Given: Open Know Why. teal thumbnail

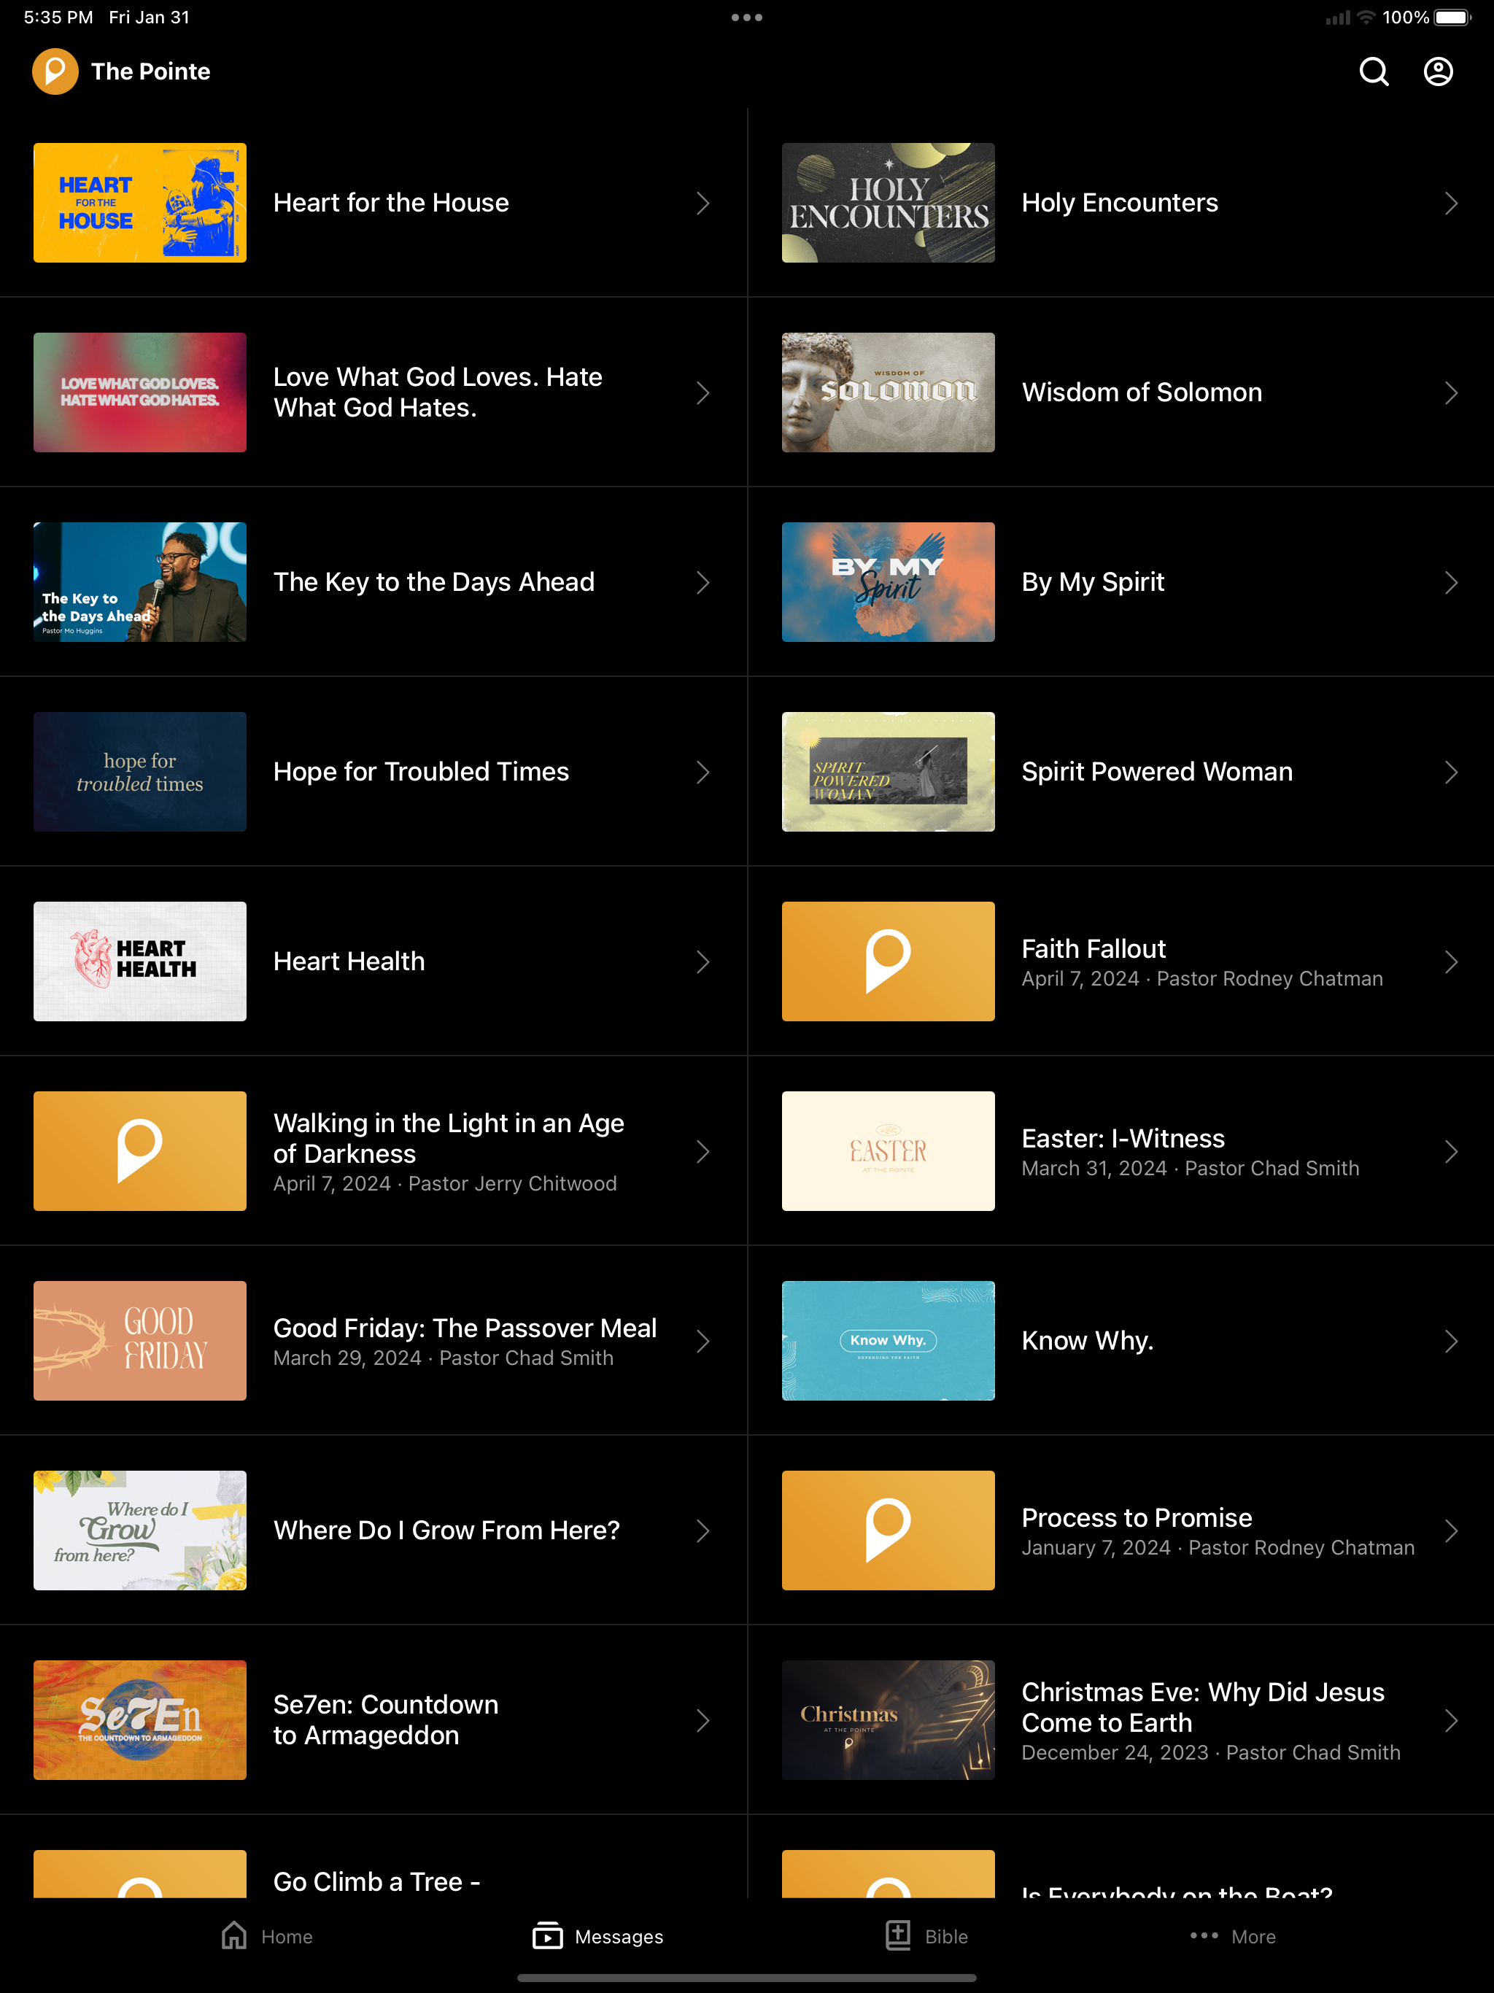Looking at the screenshot, I should pyautogui.click(x=888, y=1341).
